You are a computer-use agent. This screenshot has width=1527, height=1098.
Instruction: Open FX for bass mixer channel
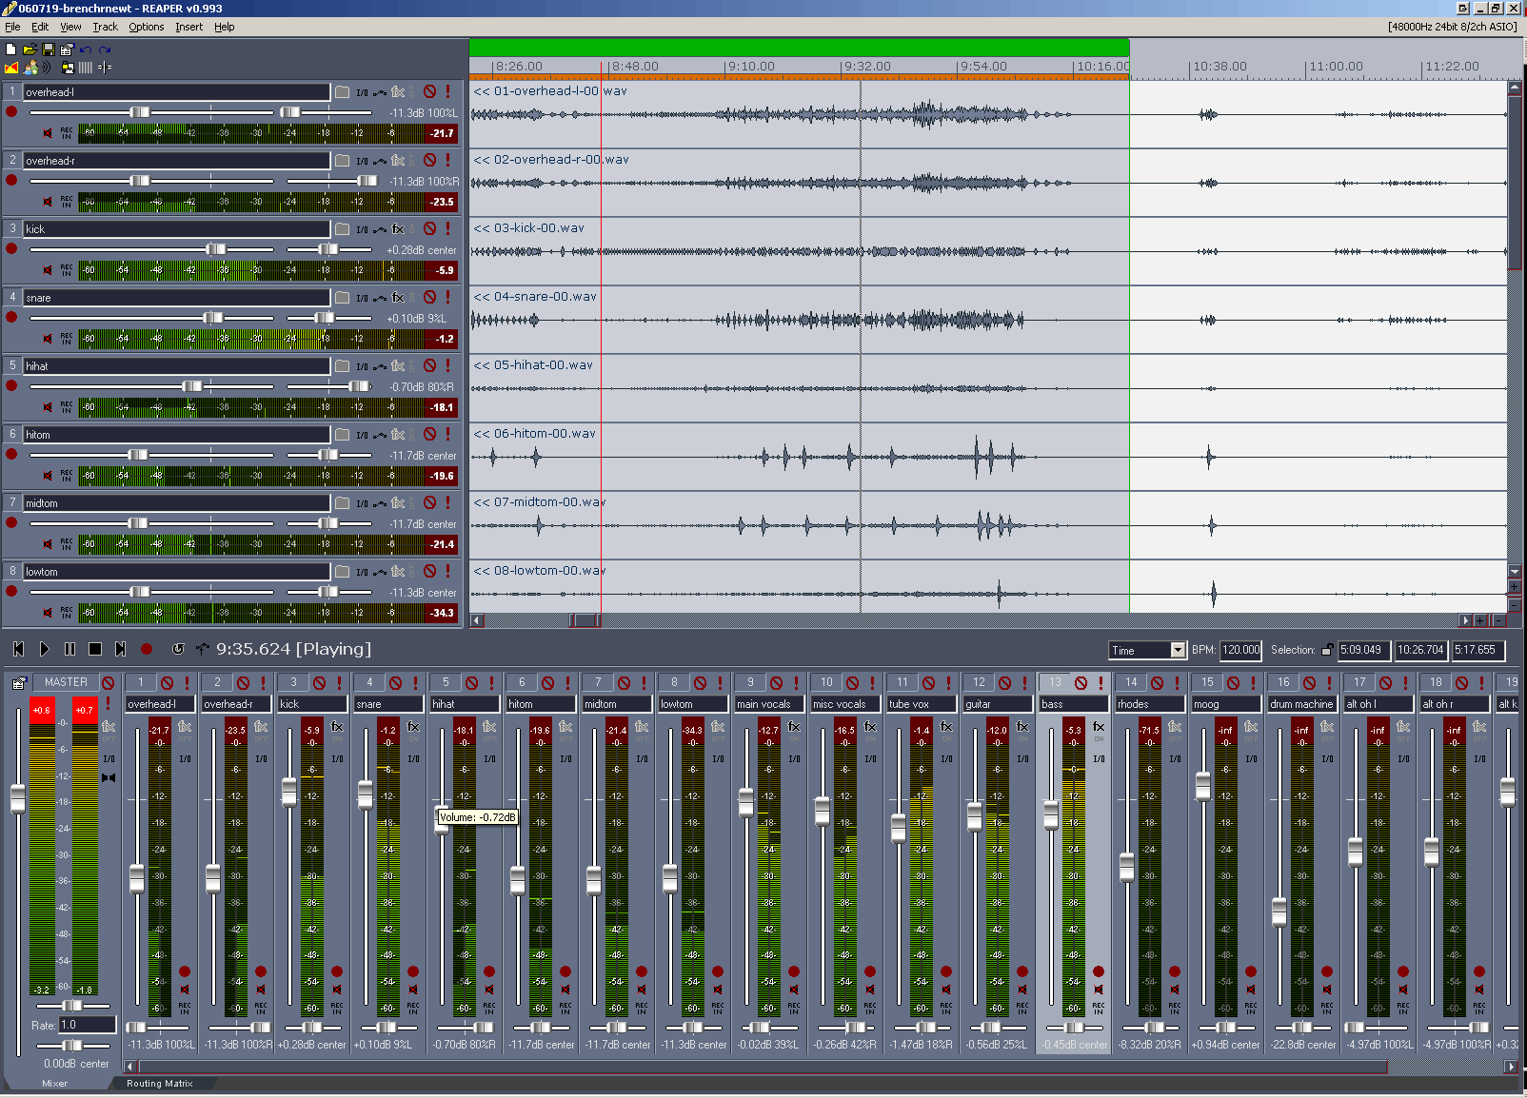pyautogui.click(x=1099, y=727)
